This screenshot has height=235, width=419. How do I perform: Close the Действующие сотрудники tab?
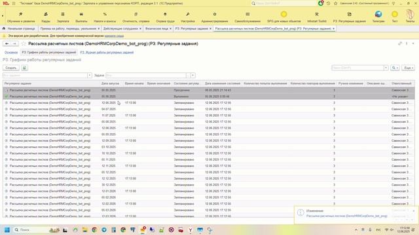pos(140,29)
